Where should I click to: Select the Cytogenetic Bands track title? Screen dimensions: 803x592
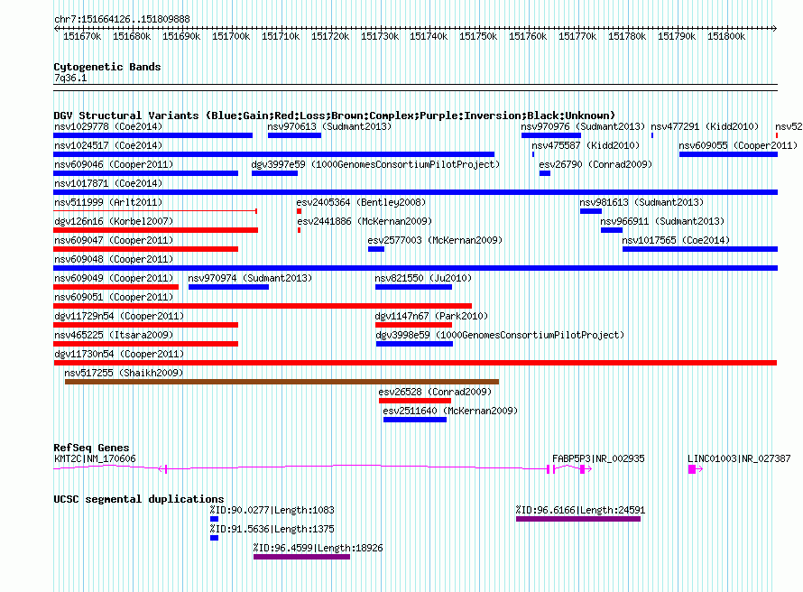107,67
